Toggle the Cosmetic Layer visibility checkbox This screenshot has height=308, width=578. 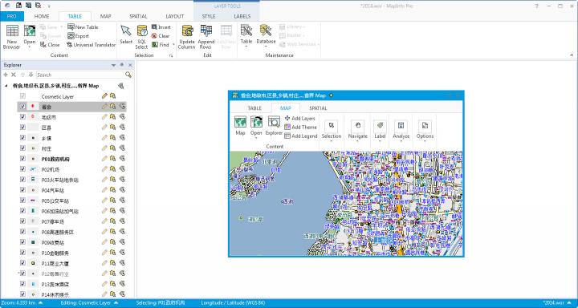(22, 95)
